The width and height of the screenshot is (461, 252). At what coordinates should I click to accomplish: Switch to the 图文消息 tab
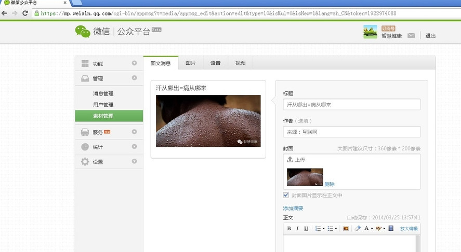click(161, 63)
